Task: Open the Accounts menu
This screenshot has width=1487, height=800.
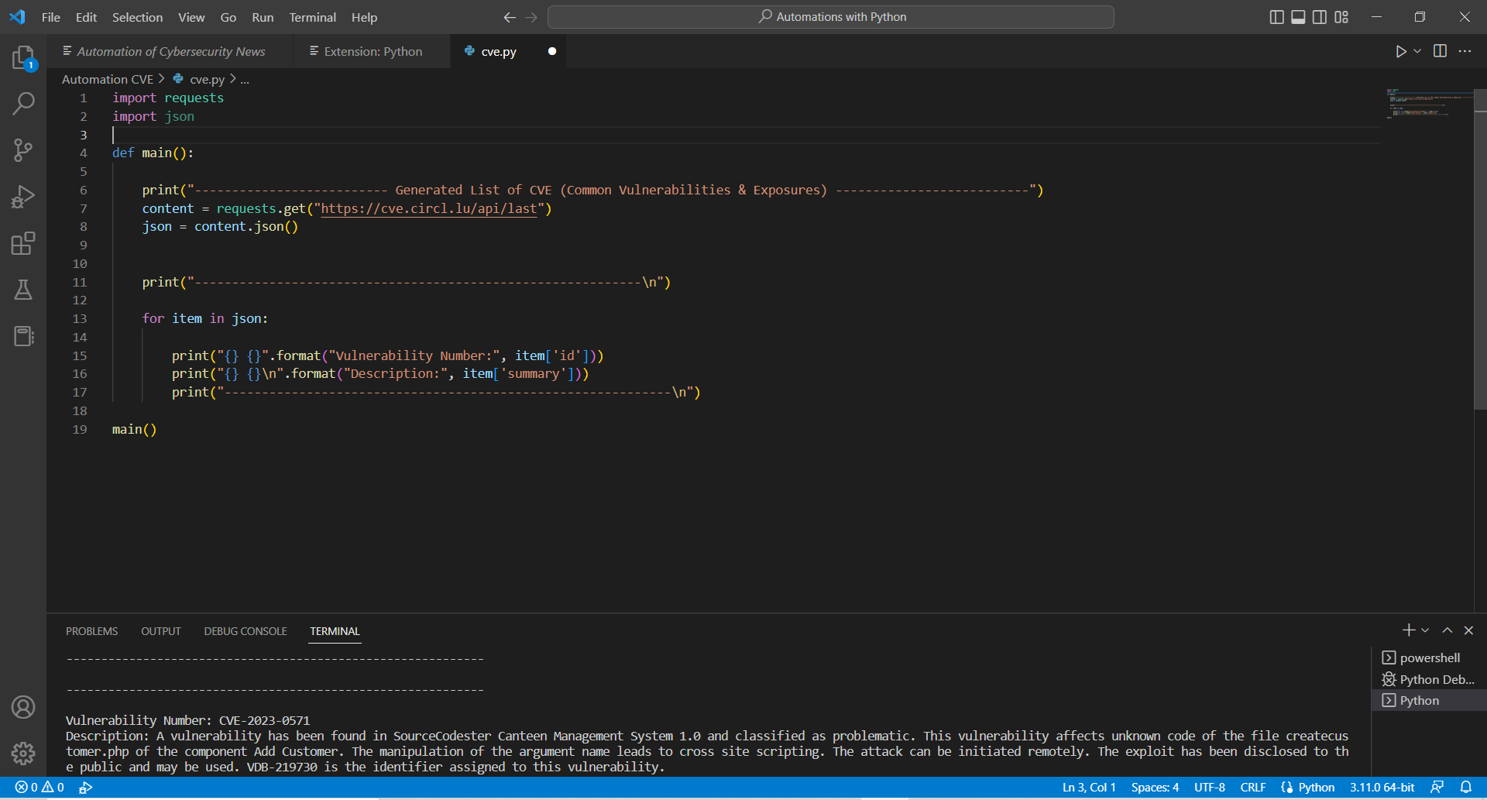Action: (x=23, y=707)
